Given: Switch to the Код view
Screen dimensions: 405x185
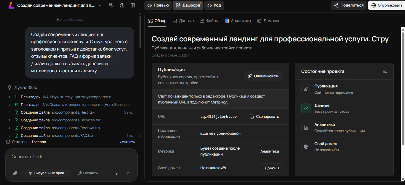Looking at the screenshot, I should 214,5.
